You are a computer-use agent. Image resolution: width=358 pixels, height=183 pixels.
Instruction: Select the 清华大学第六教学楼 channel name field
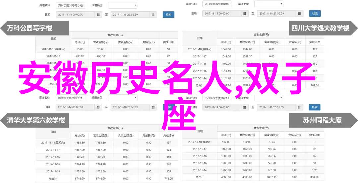point(70,98)
